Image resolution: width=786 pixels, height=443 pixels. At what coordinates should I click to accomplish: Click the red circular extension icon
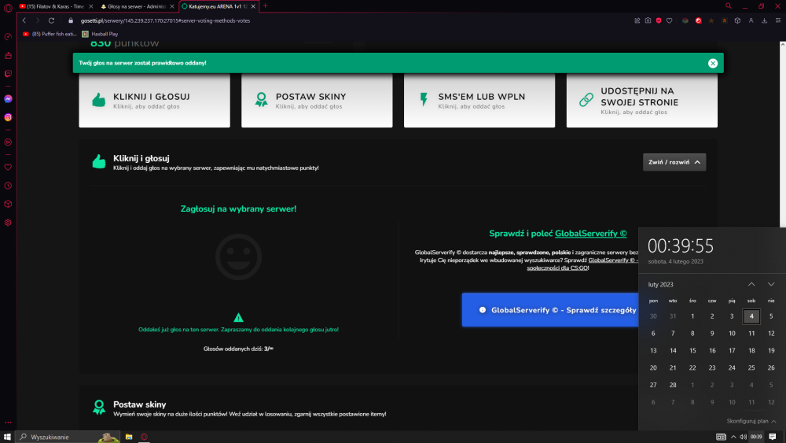(x=698, y=20)
